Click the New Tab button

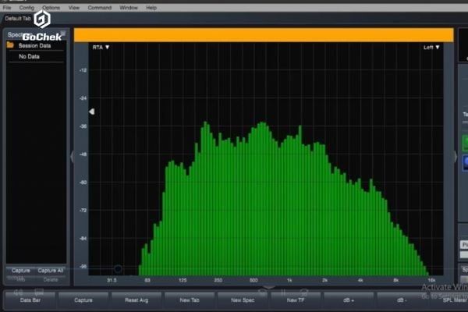point(190,300)
